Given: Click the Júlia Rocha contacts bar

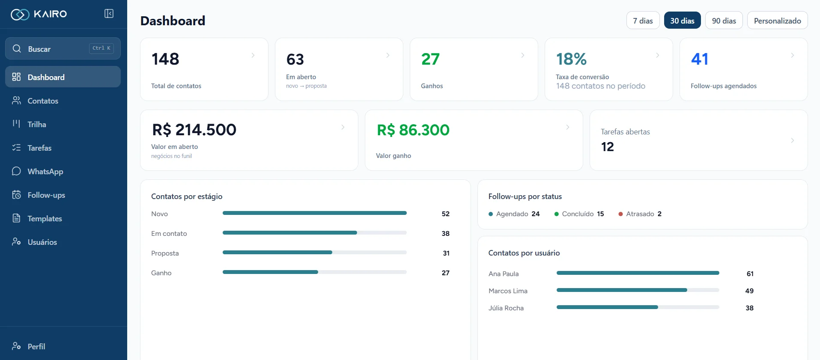Looking at the screenshot, I should (638, 307).
